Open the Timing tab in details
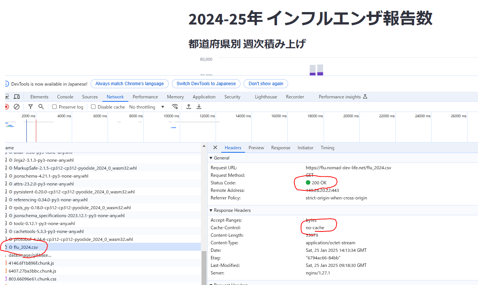478x285 pixels. (327, 148)
